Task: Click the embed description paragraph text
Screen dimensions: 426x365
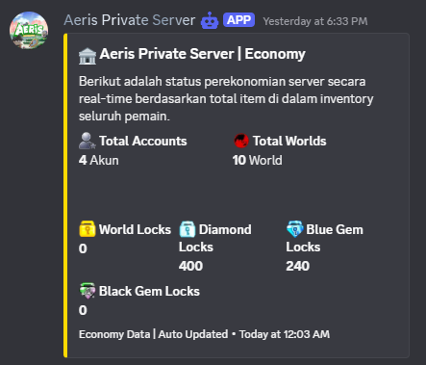Action: click(226, 98)
